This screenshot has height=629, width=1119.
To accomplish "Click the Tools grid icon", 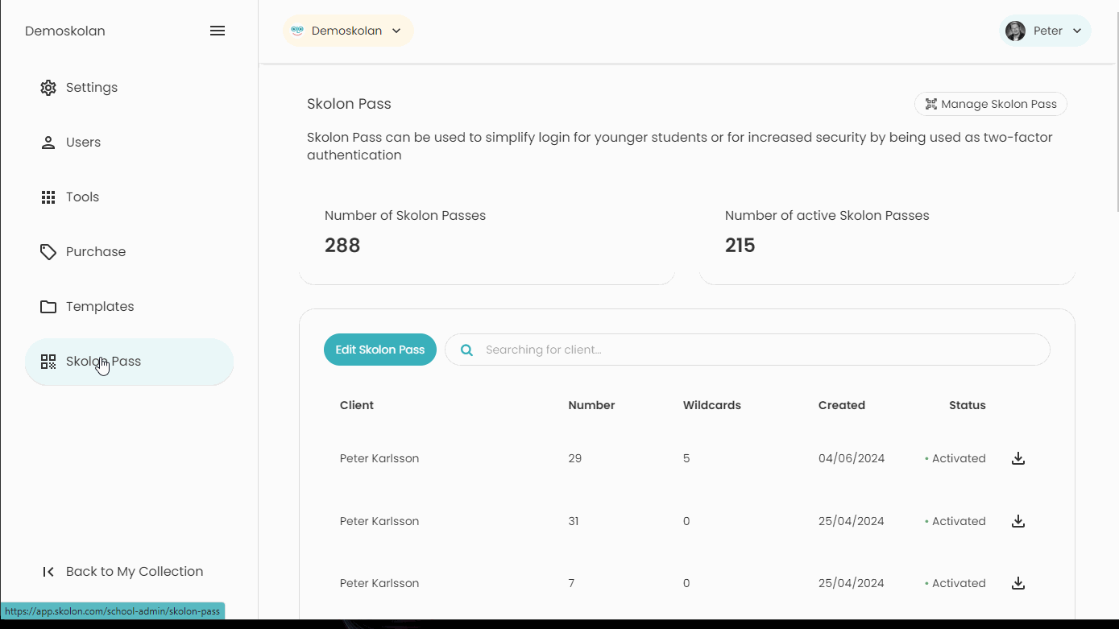I will point(48,197).
